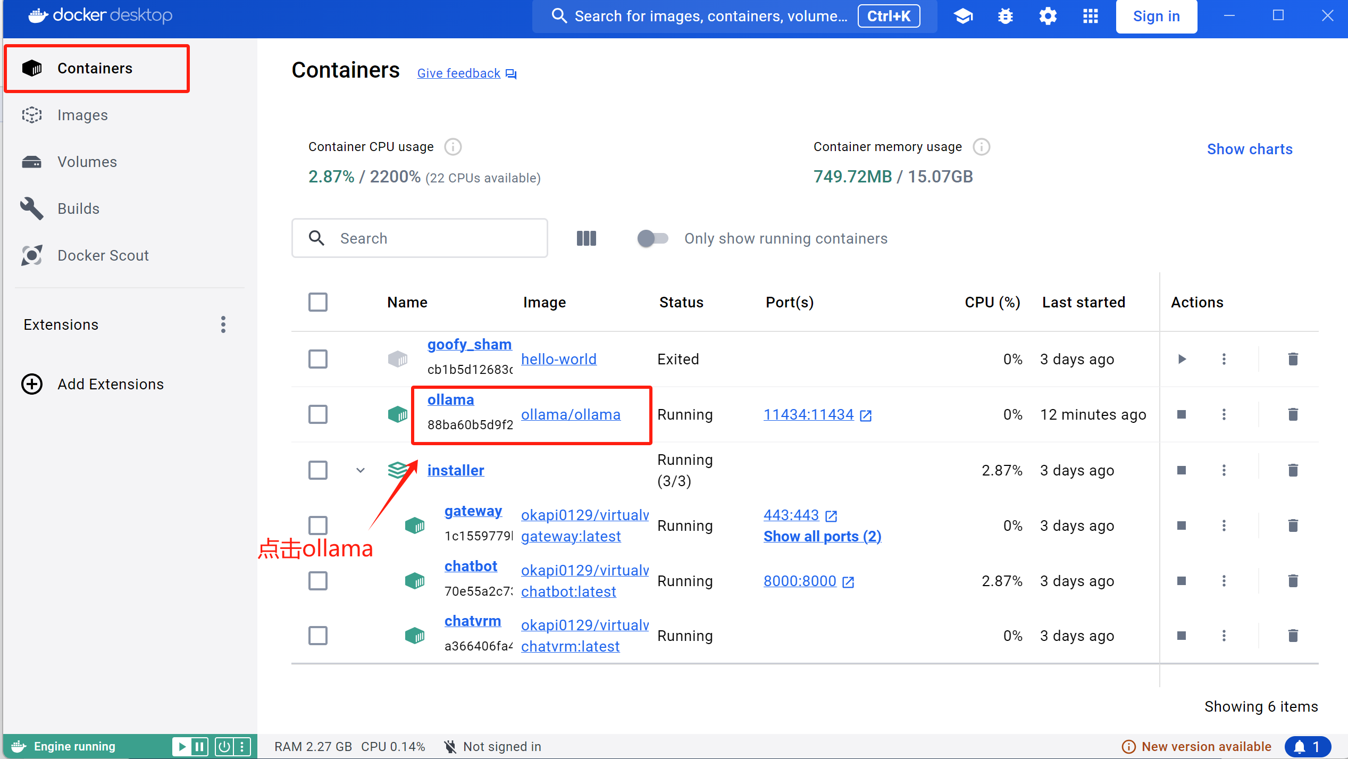Stop the installer stack
This screenshot has width=1348, height=759.
point(1182,470)
